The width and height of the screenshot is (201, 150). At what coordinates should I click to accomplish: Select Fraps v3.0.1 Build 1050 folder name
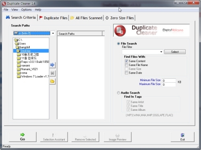click(x=35, y=62)
